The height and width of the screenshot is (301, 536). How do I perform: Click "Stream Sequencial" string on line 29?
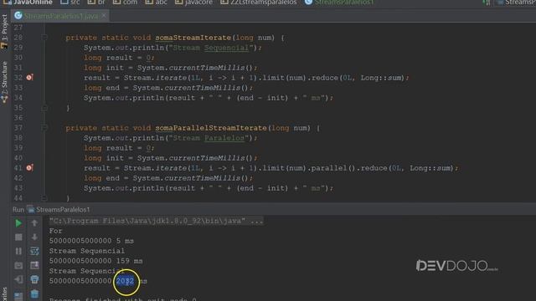pyautogui.click(x=211, y=48)
